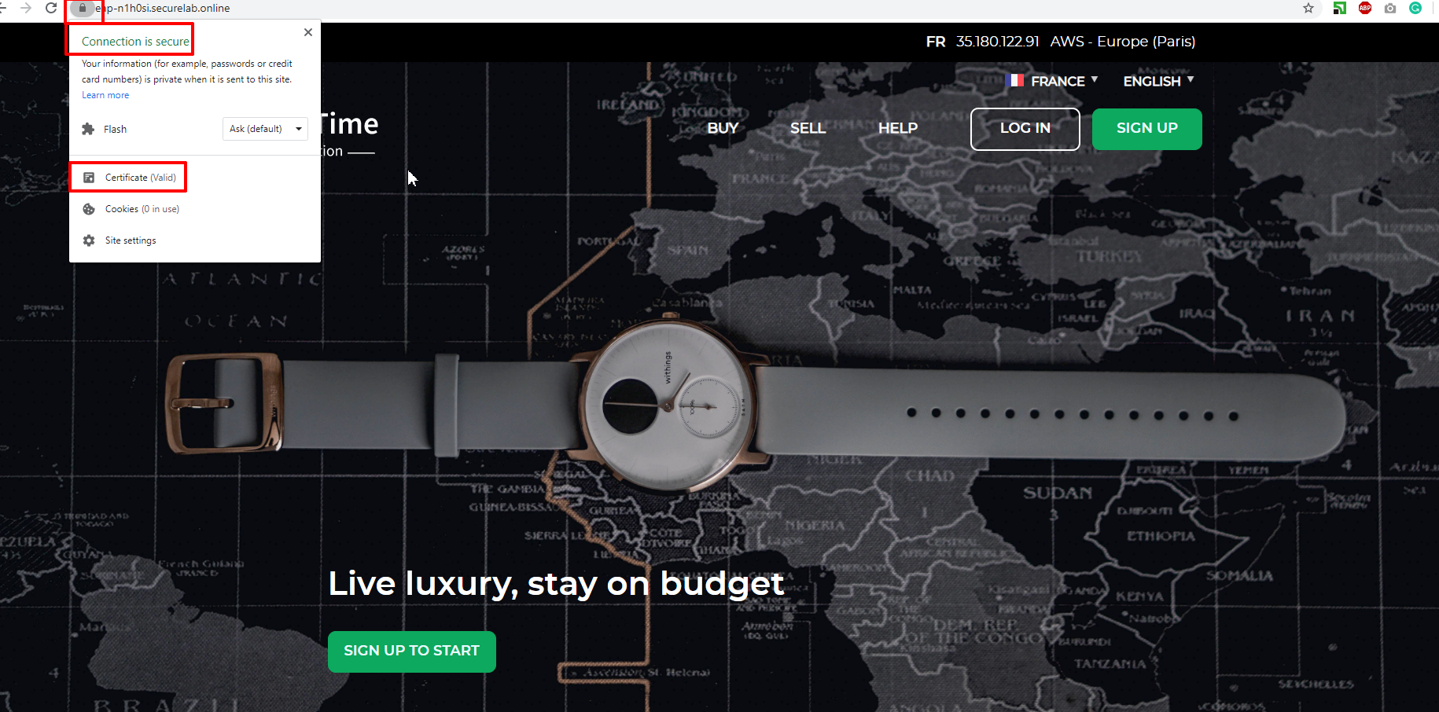This screenshot has height=712, width=1439.
Task: Click the padlock icon in address bar
Action: click(x=83, y=8)
